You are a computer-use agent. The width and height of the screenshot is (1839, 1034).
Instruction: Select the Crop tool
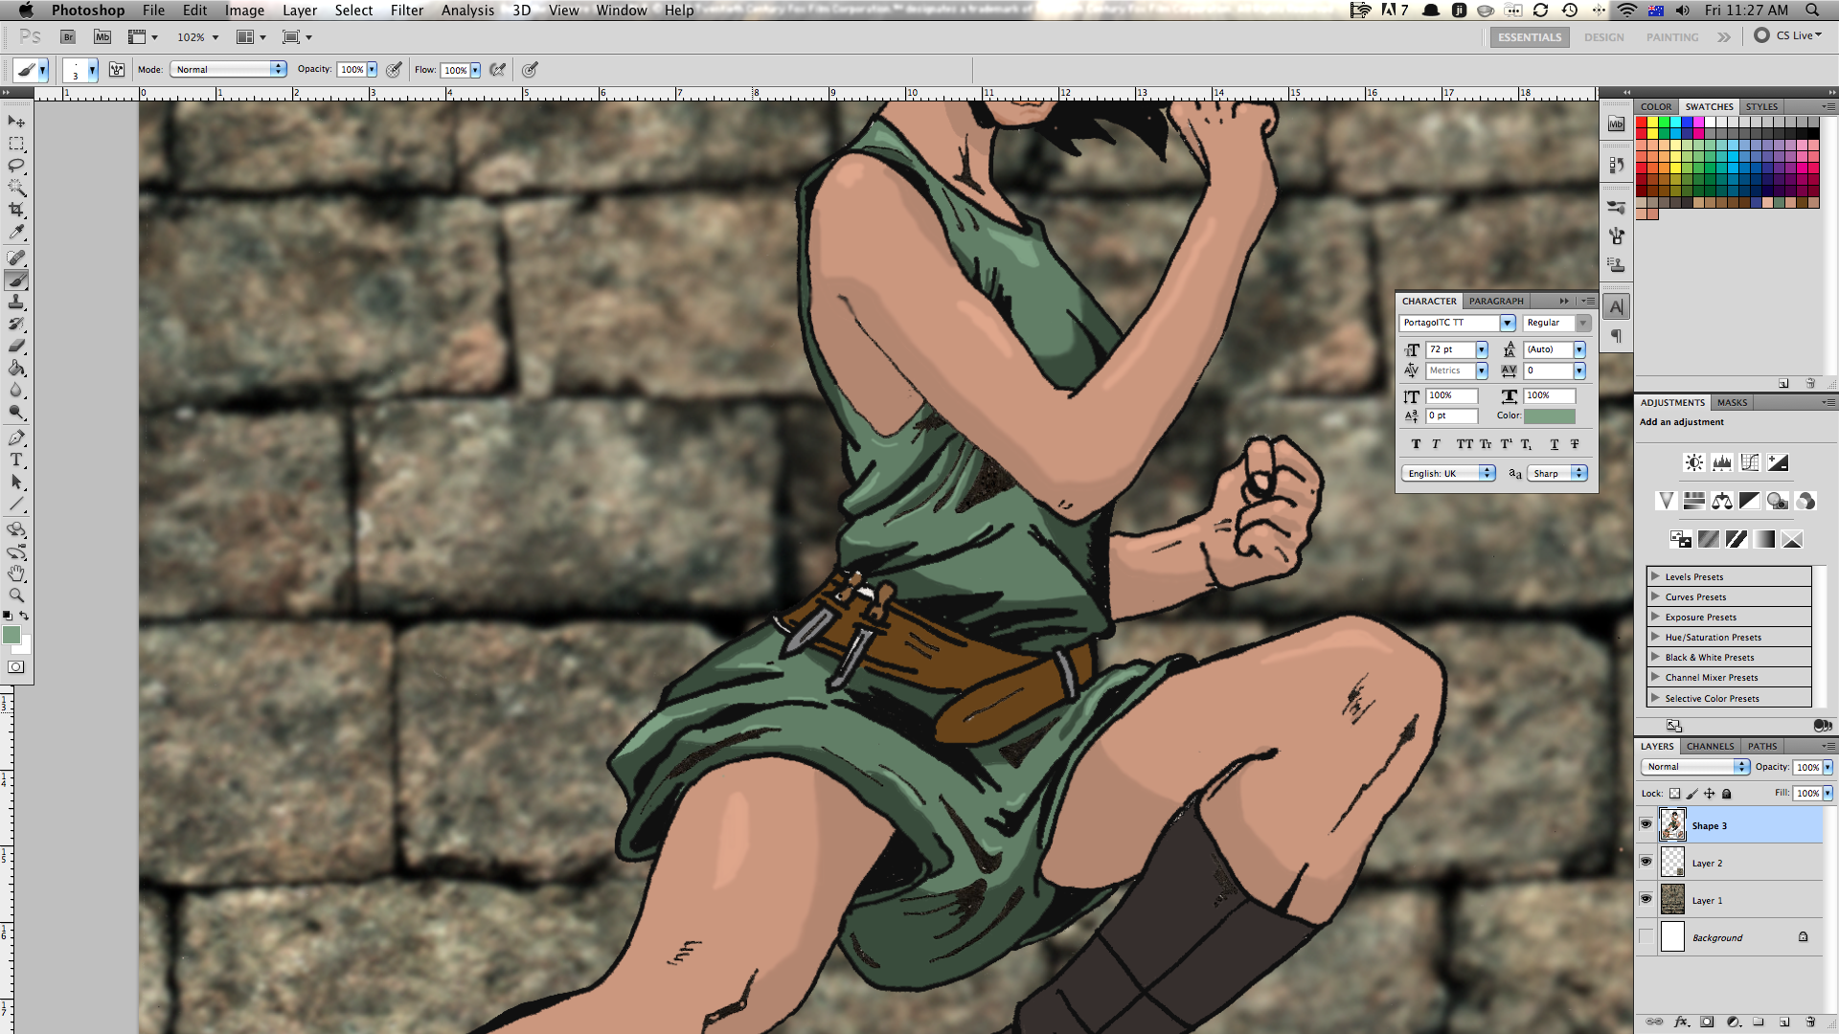(x=16, y=210)
